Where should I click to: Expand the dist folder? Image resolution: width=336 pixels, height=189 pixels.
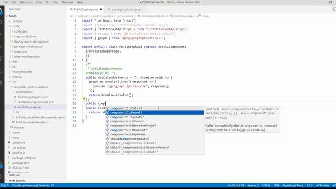36,62
